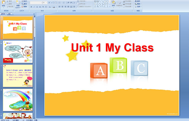Screen dimensions: 189x121
Task: Open the font size 60 dropdown
Action: click(x=47, y=2)
